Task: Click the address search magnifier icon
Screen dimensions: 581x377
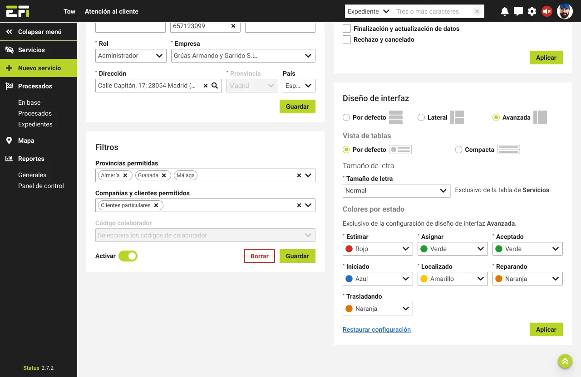Action: [x=215, y=85]
